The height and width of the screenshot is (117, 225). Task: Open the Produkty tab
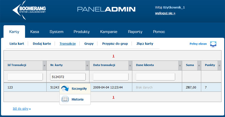(x=82, y=32)
